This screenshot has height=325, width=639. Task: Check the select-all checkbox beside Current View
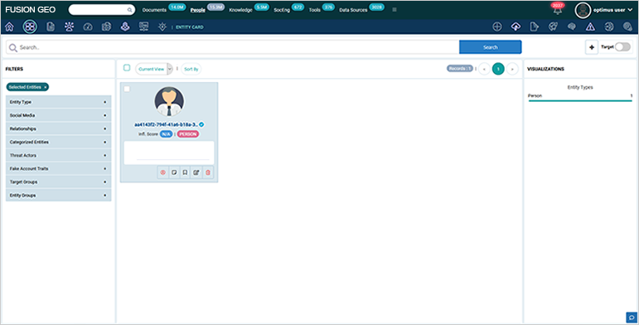(x=127, y=68)
